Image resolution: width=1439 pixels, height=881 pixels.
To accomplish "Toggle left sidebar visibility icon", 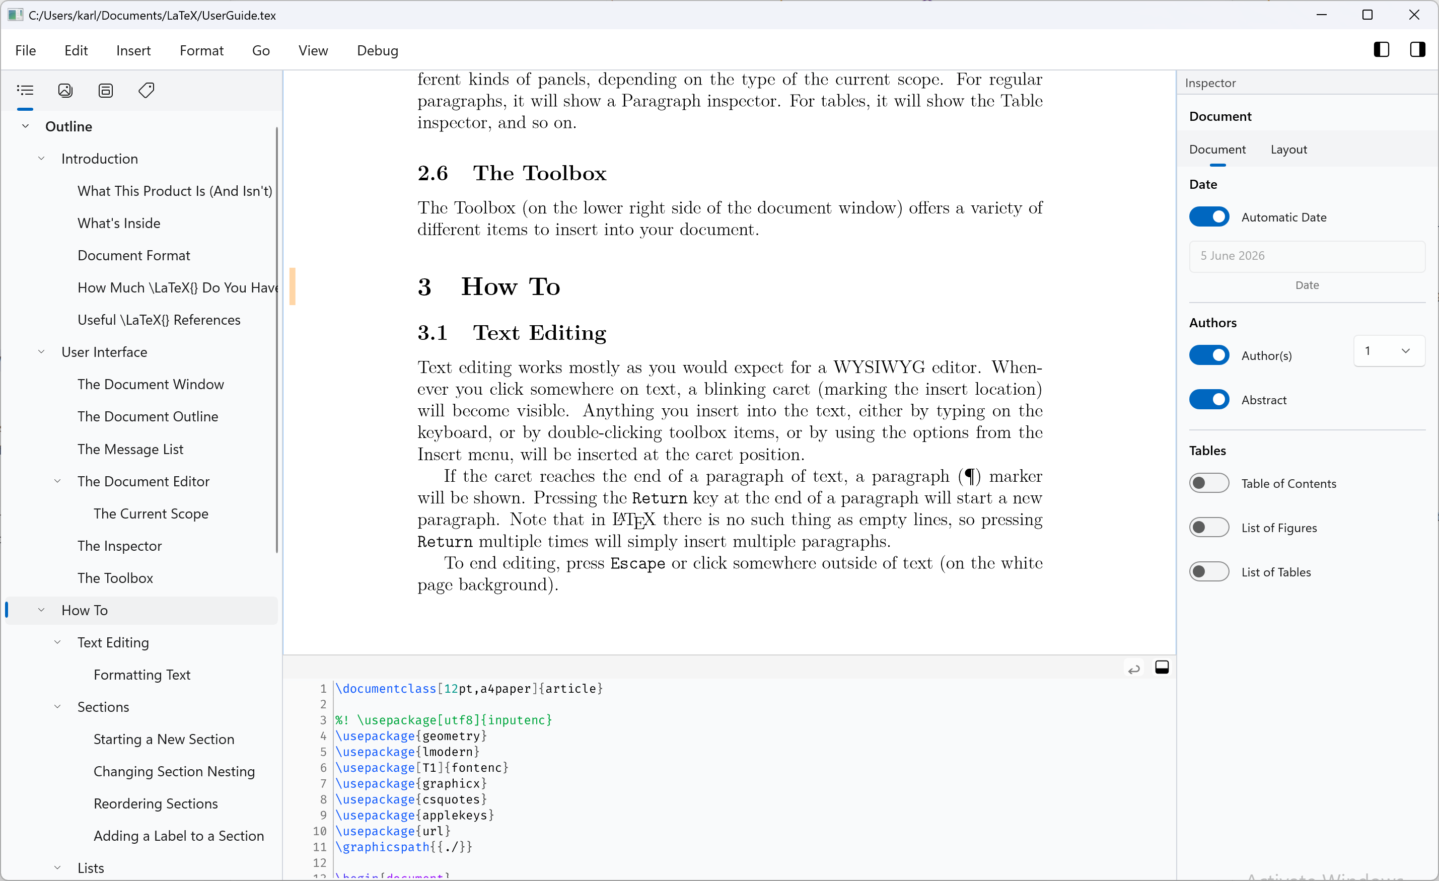I will tap(1381, 50).
